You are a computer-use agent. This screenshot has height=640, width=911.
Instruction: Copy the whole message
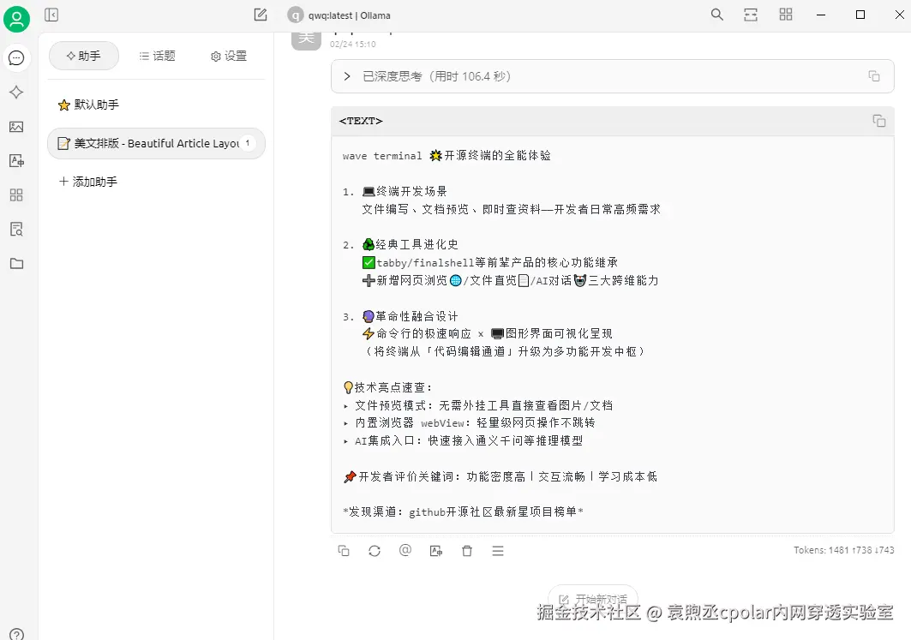(344, 551)
